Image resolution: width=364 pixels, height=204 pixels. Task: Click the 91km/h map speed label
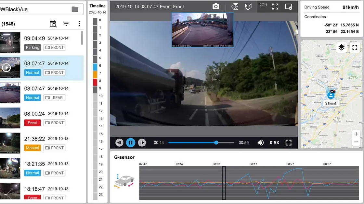(331, 103)
